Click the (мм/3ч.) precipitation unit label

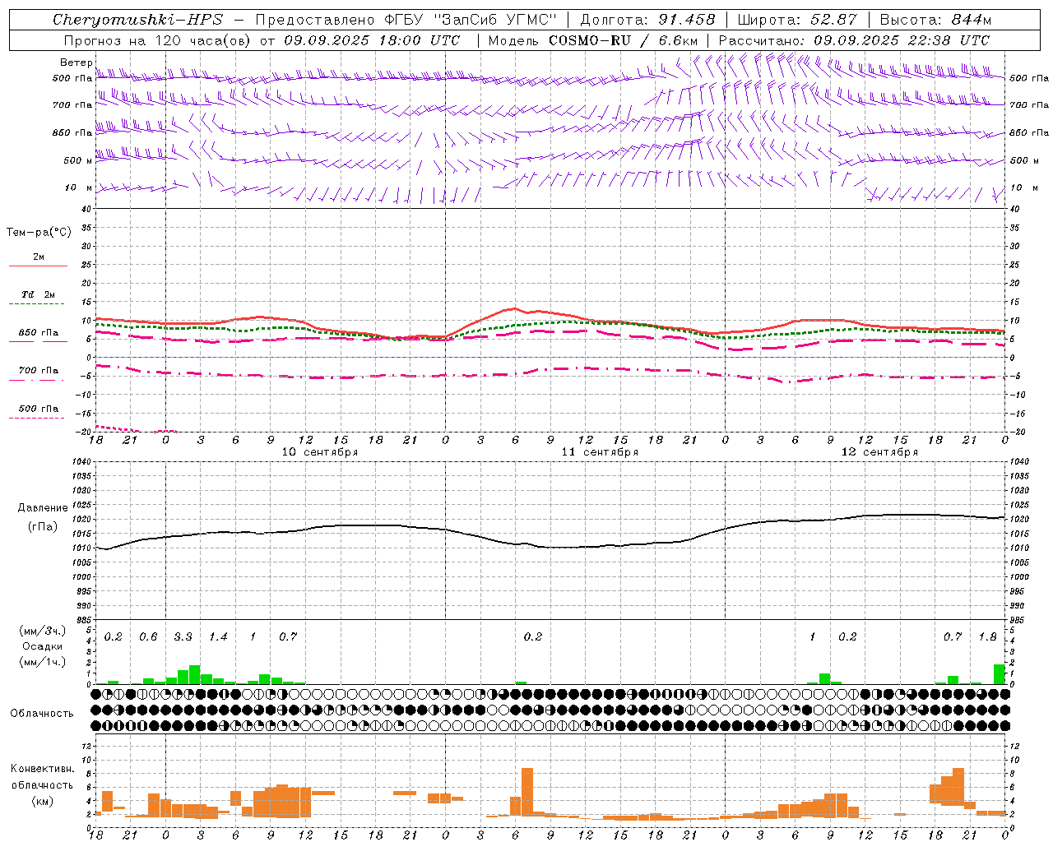coord(43,631)
